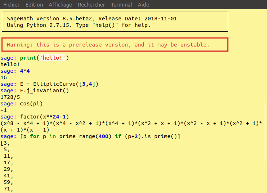Click the '(x + 1)*(x - 1)' output line

click(x=25, y=130)
